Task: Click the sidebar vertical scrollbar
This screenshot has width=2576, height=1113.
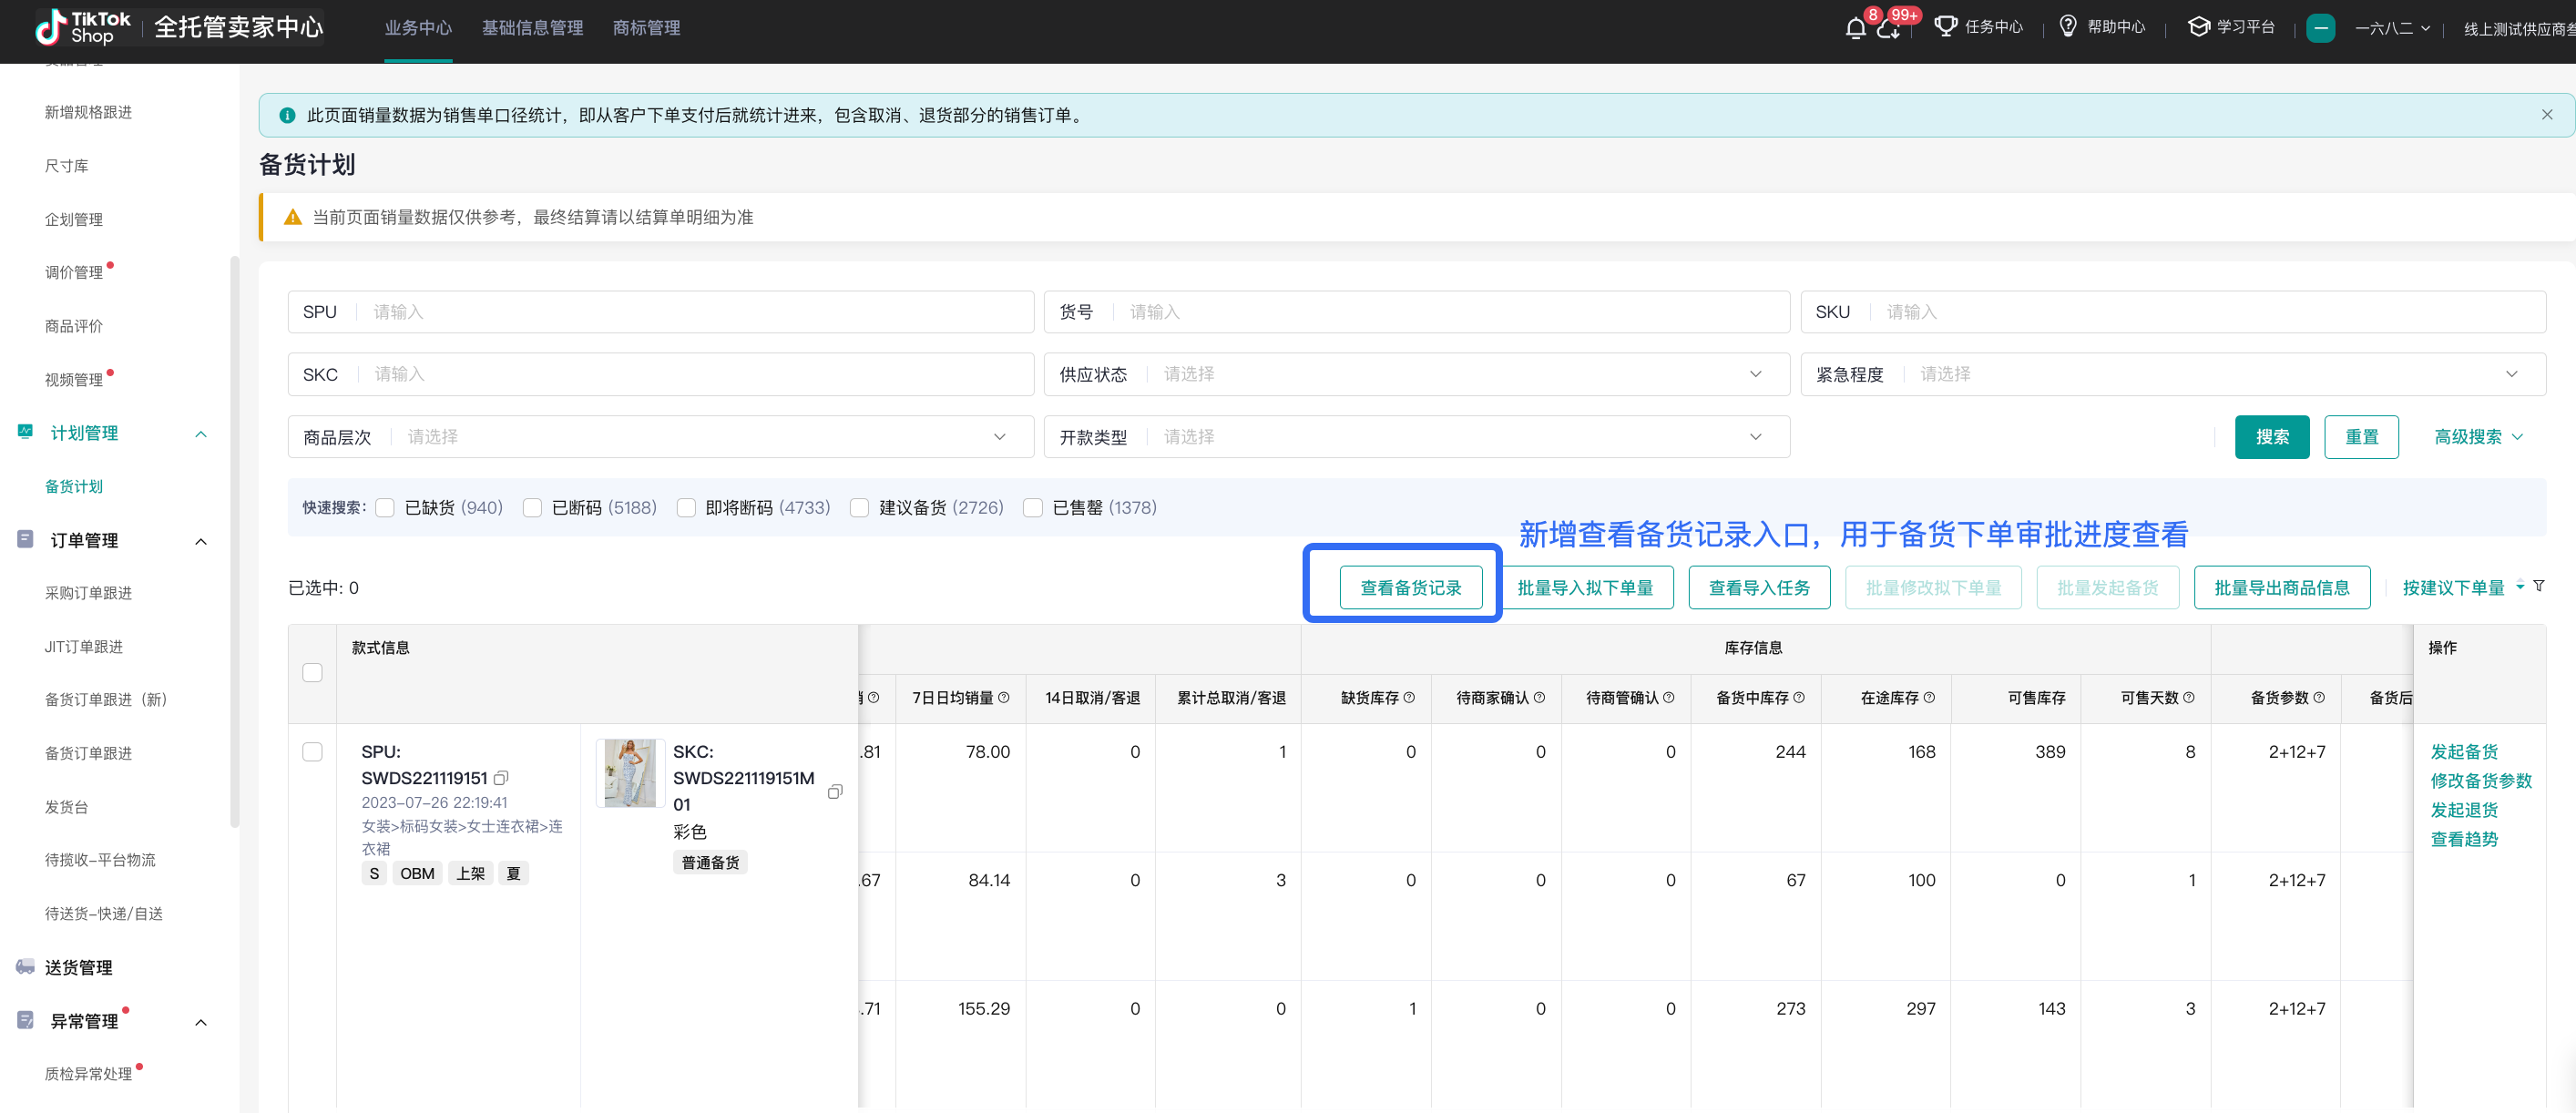Action: click(x=235, y=541)
